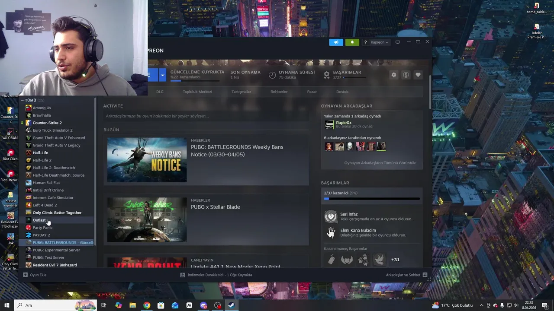Click the Başarımlar ribbon gear icon

click(x=327, y=75)
